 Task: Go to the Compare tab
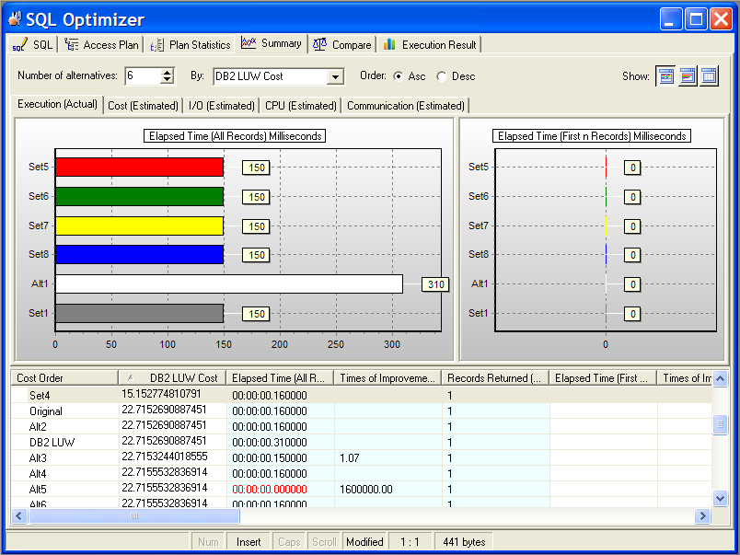tap(342, 44)
